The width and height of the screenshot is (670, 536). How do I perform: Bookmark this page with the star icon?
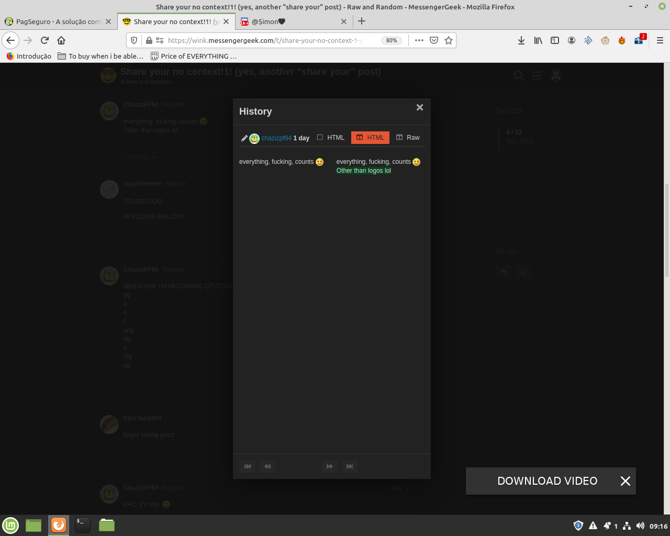click(449, 40)
